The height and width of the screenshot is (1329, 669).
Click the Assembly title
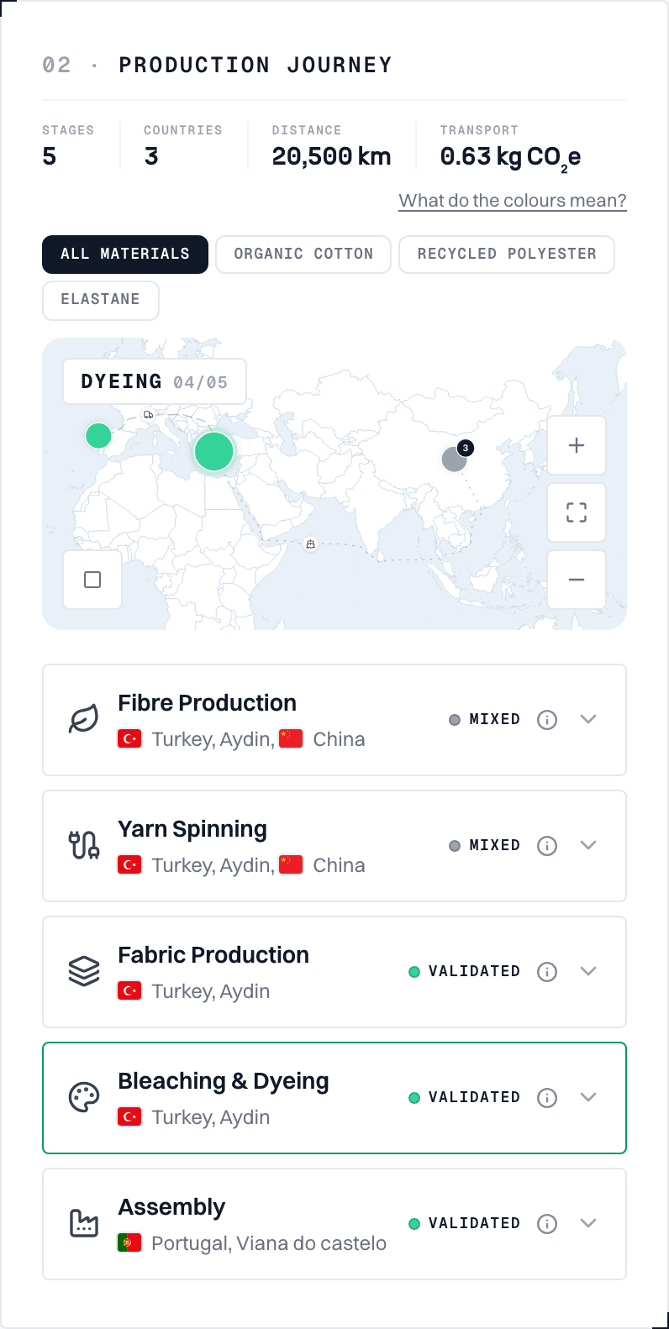point(171,1207)
